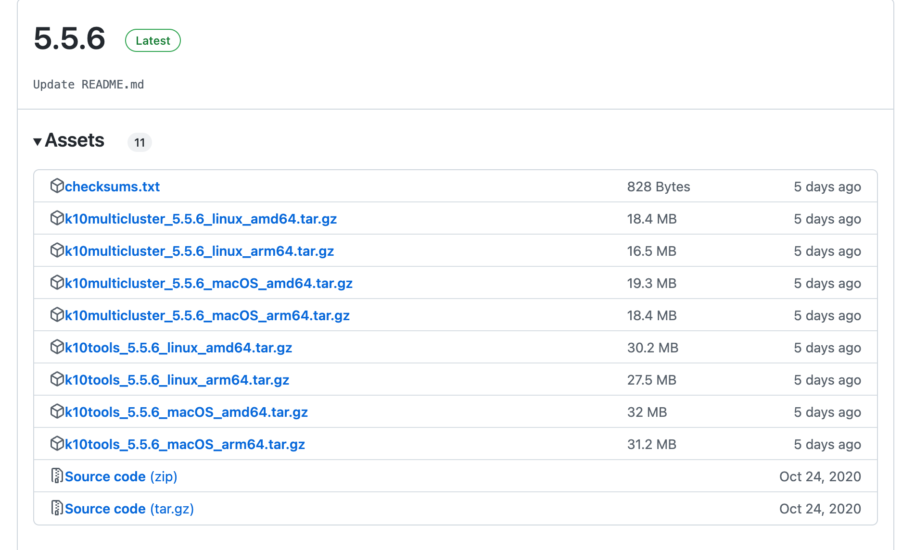Collapse the Assets section triangle
Viewport: 915px width, 550px height.
[x=38, y=142]
